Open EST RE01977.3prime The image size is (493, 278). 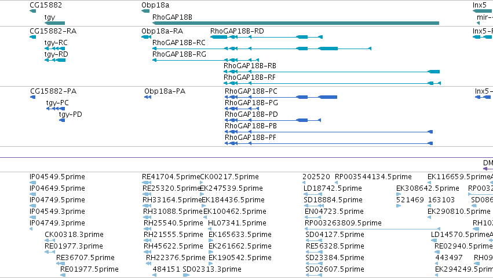click(x=74, y=247)
